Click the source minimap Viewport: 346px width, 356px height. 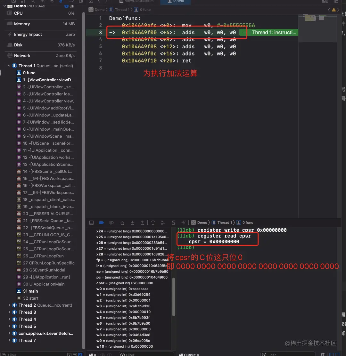(x=317, y=28)
